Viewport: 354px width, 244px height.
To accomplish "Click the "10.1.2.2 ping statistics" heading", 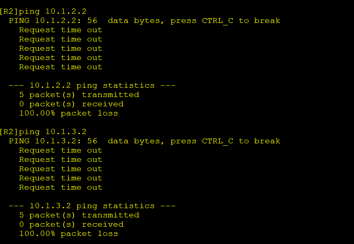I will 92,86.
